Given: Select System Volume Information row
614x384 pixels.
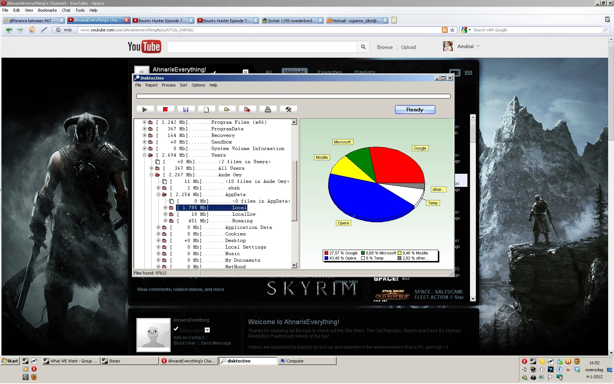Looking at the screenshot, I should click(220, 149).
